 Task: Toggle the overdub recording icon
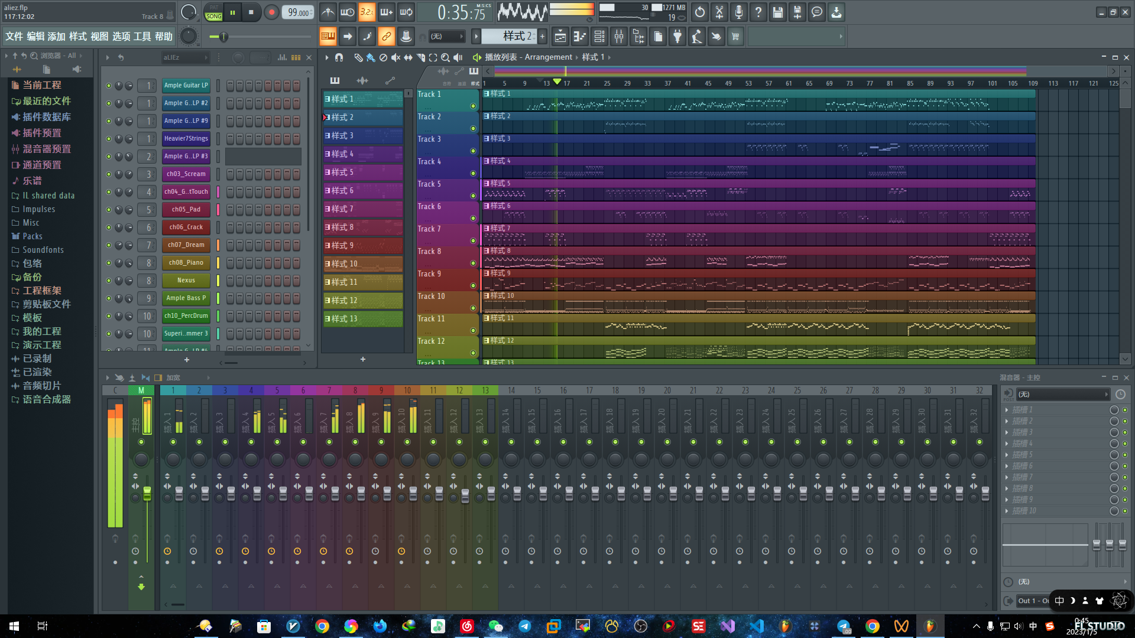(387, 12)
